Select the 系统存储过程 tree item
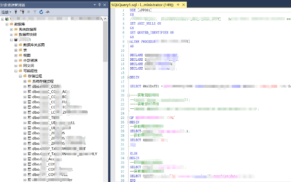This screenshot has width=291, height=182. coord(43,81)
